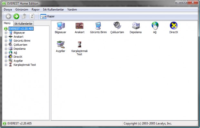Select Depolama label in the tree
Image resolution: width=200 pixels, height=128 pixels.
pos(19,49)
